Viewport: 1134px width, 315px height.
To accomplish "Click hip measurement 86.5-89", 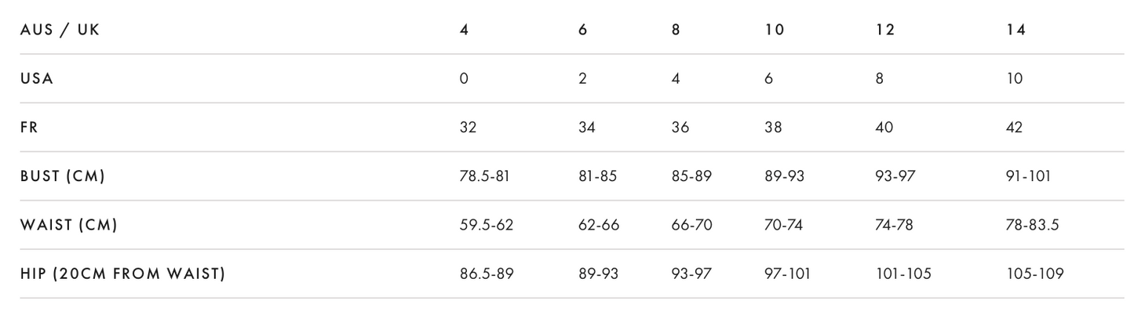I will click(487, 273).
